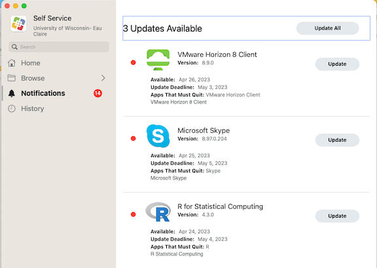The image size is (377, 268).
Task: Focus the Search input field
Action: click(x=59, y=47)
